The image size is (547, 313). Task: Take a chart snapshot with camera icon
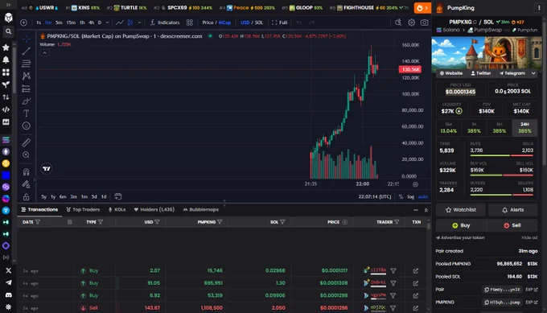(x=424, y=23)
